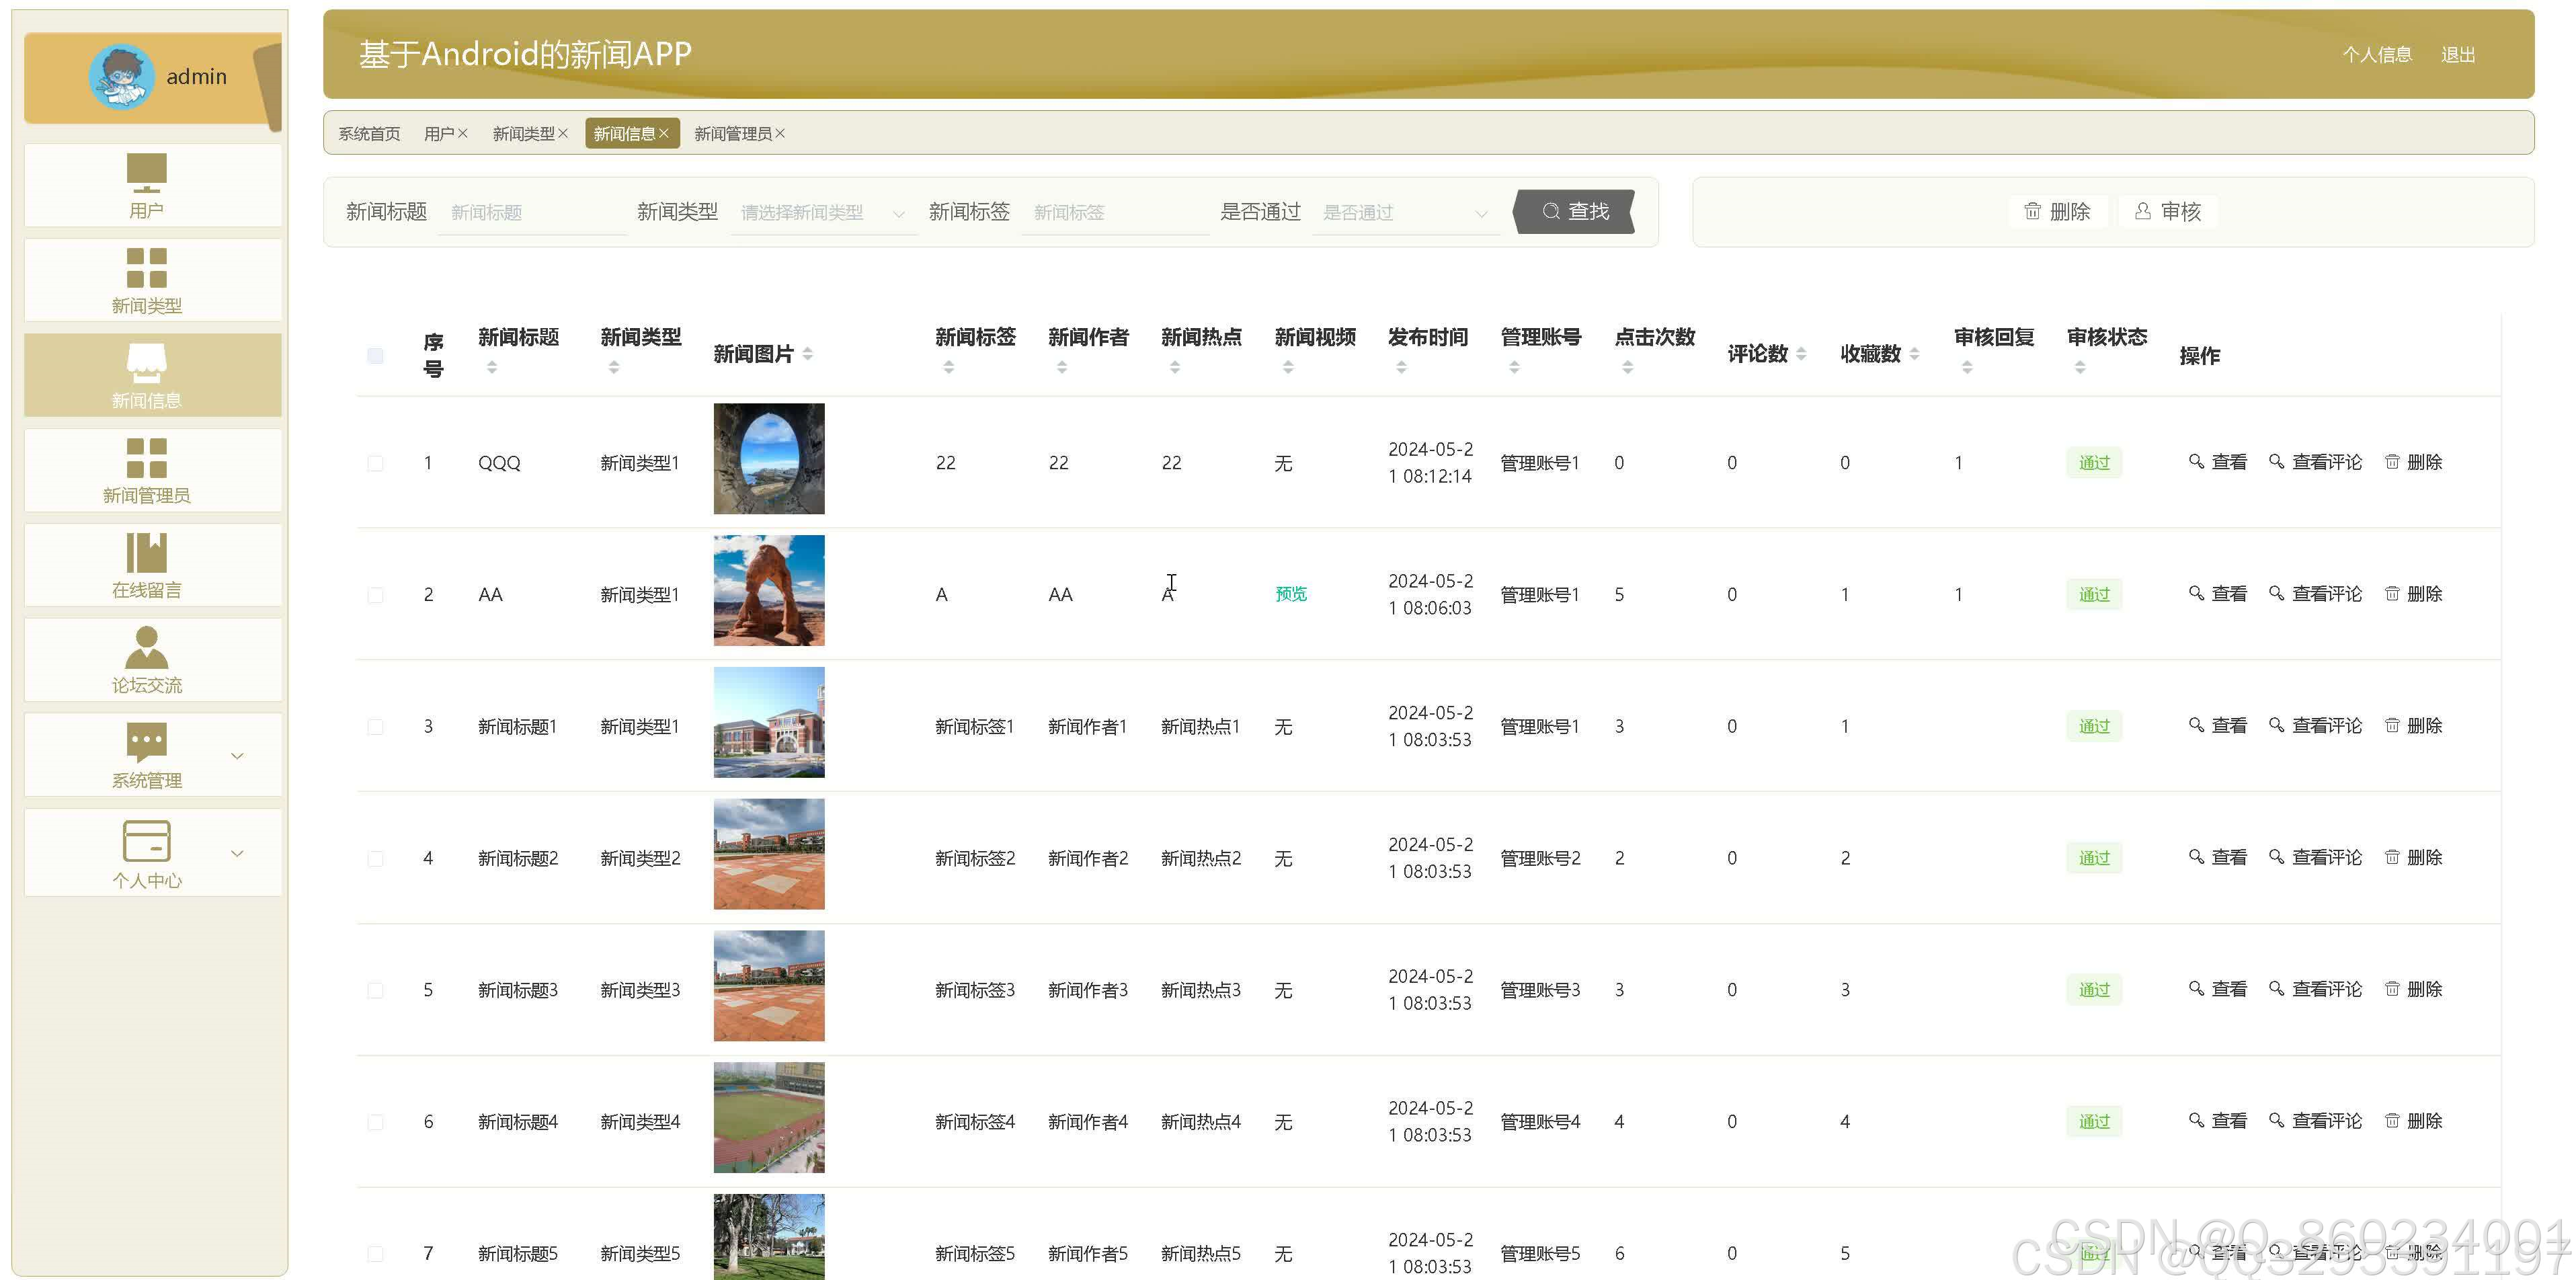
Task: Sort by 点击次数 column arrows
Action: 1627,367
